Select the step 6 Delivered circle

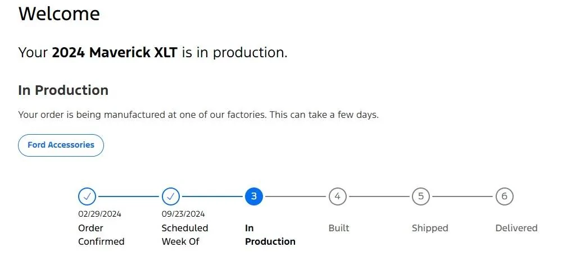click(x=504, y=196)
